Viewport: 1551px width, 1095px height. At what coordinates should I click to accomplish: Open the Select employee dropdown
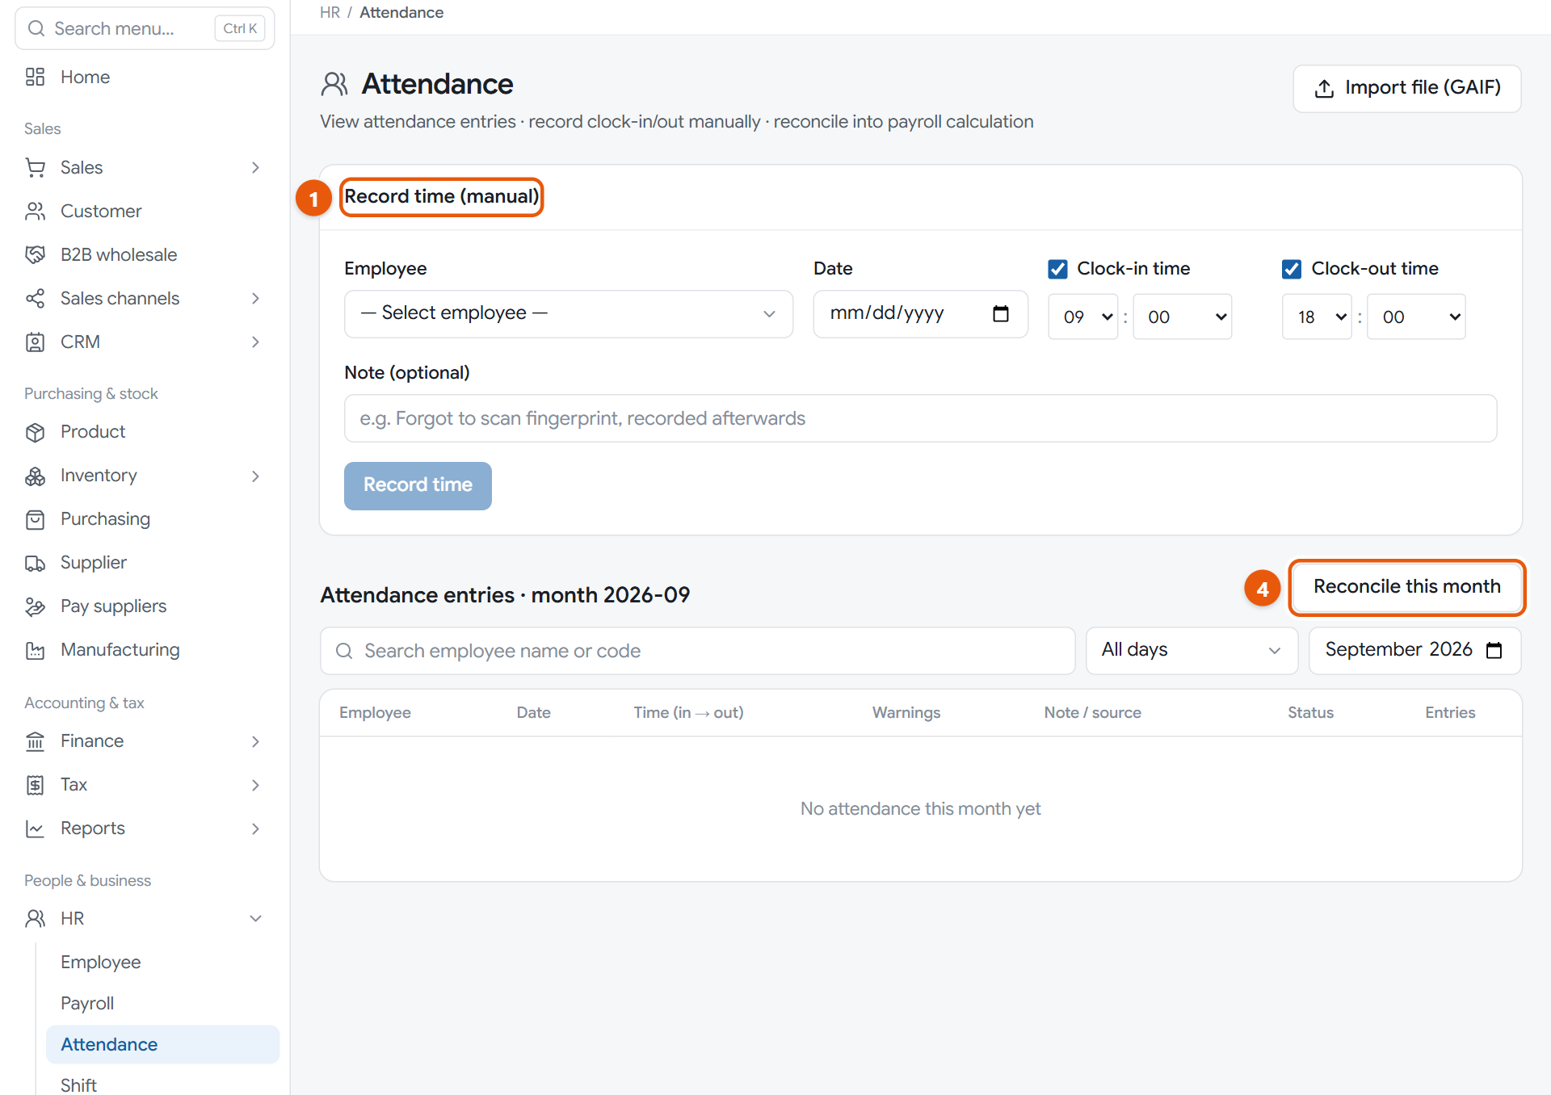click(568, 313)
